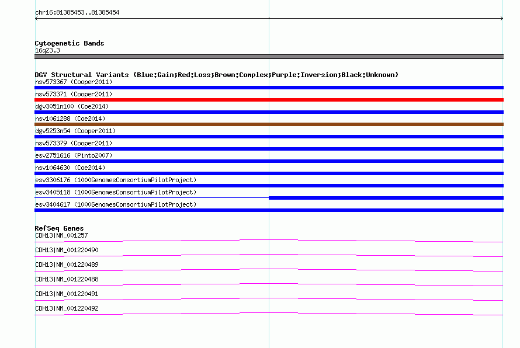Open variant label nsv1061288 (Coe2014)

(x=70, y=119)
